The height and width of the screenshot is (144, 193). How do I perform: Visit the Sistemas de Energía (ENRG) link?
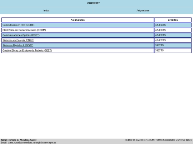click(18, 40)
